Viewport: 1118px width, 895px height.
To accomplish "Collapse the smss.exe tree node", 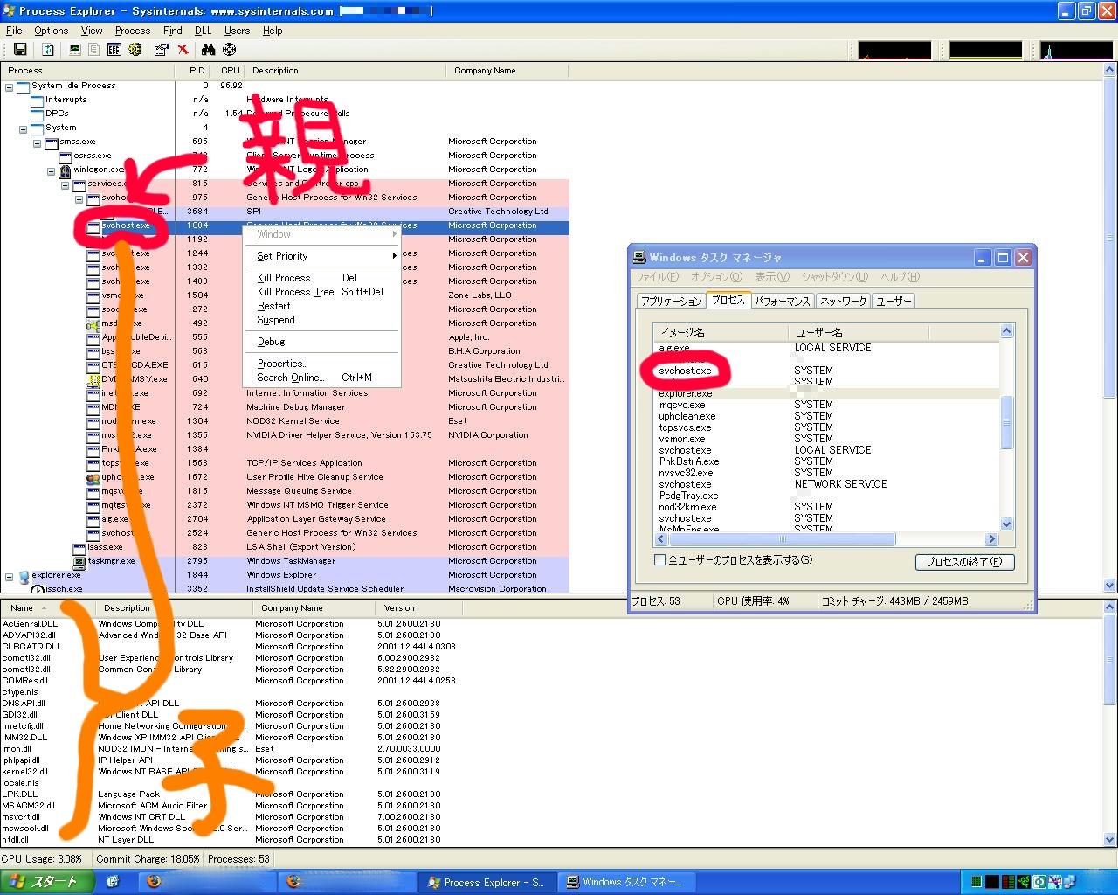I will pyautogui.click(x=38, y=142).
